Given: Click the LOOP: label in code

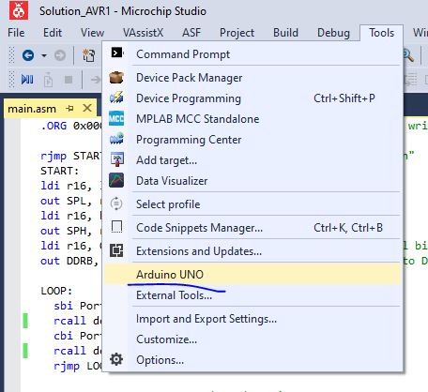Looking at the screenshot, I should pyautogui.click(x=56, y=291).
